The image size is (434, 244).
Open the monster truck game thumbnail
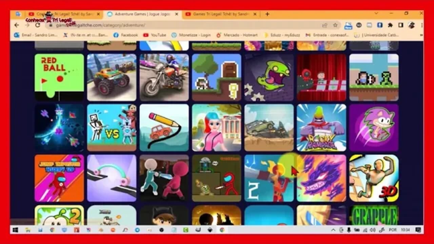click(x=112, y=77)
